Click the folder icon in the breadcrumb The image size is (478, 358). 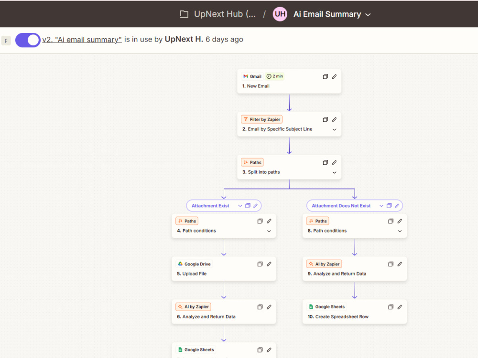point(184,14)
